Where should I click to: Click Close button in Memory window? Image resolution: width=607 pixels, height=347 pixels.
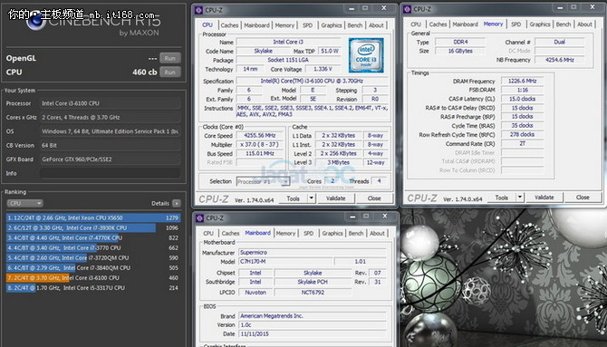click(583, 198)
